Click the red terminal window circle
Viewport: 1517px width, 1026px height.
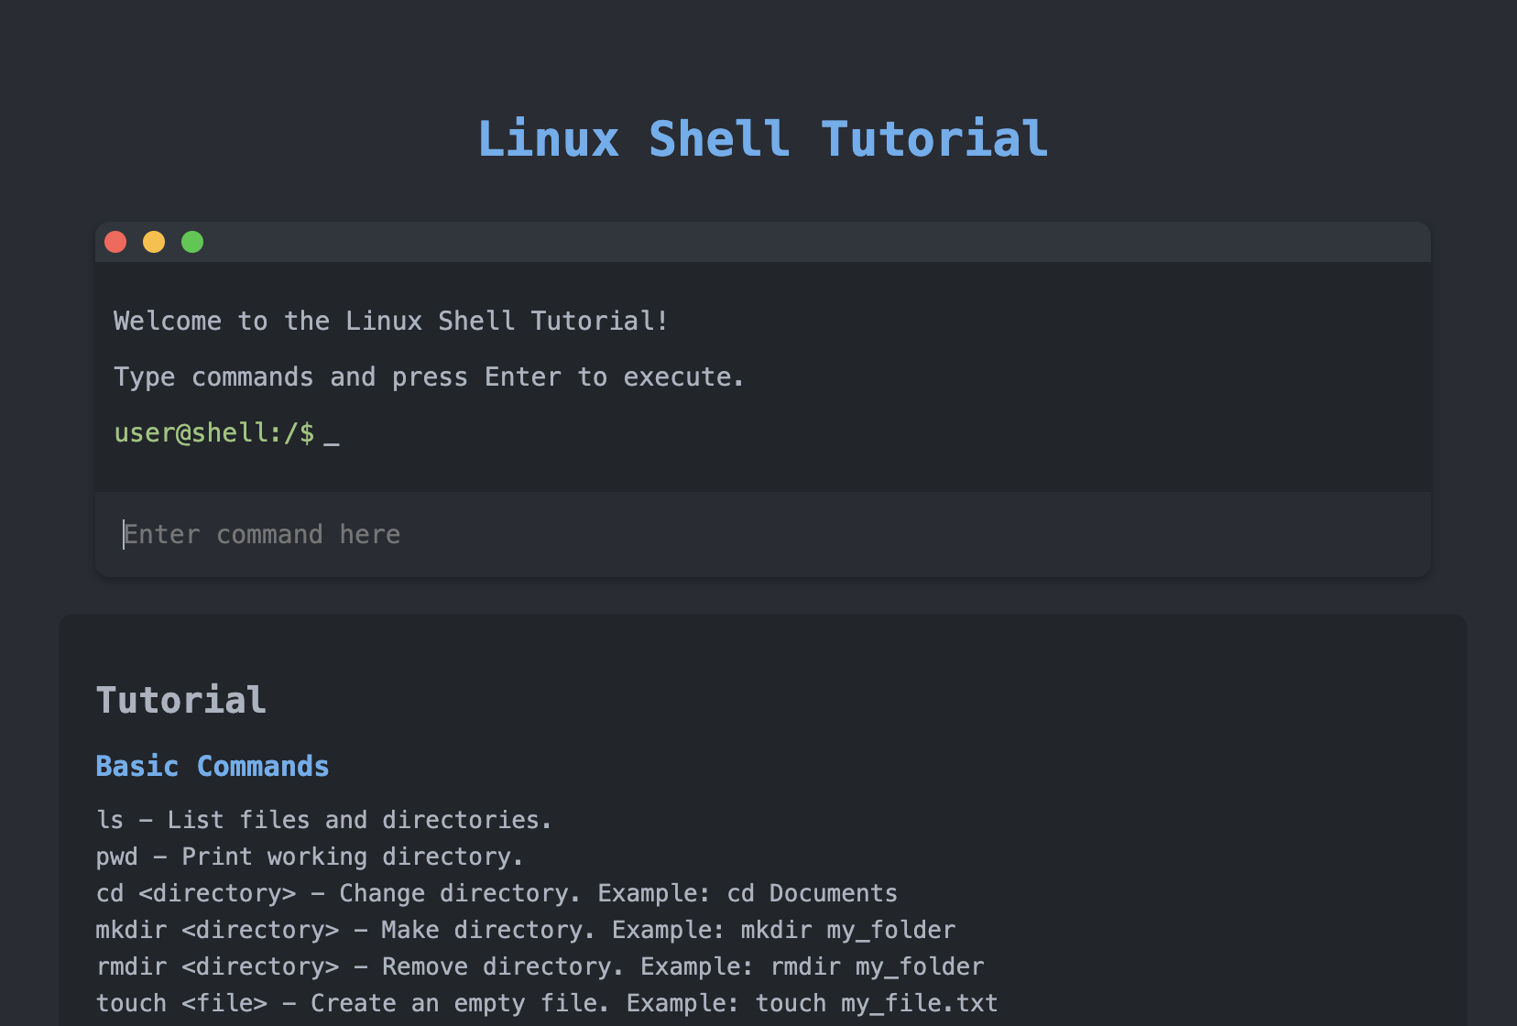click(x=115, y=241)
